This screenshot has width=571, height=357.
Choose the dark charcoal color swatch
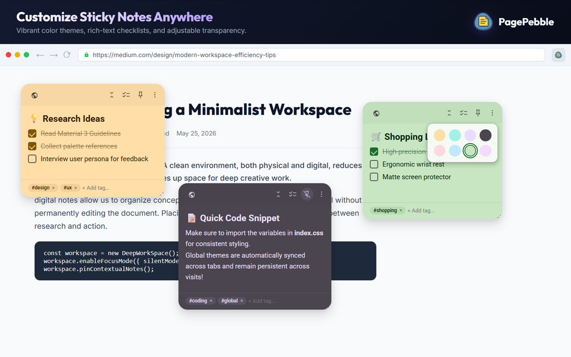485,135
